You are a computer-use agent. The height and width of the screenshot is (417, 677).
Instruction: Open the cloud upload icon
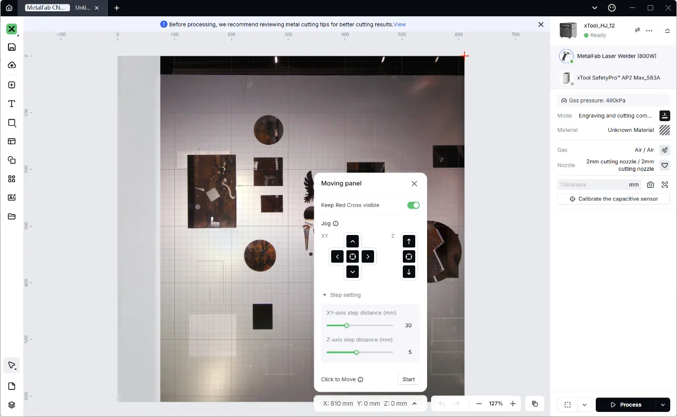pyautogui.click(x=11, y=65)
